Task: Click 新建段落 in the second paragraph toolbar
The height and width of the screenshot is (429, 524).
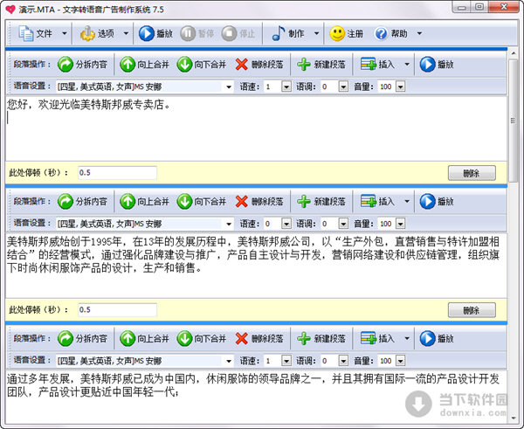Action: (321, 202)
